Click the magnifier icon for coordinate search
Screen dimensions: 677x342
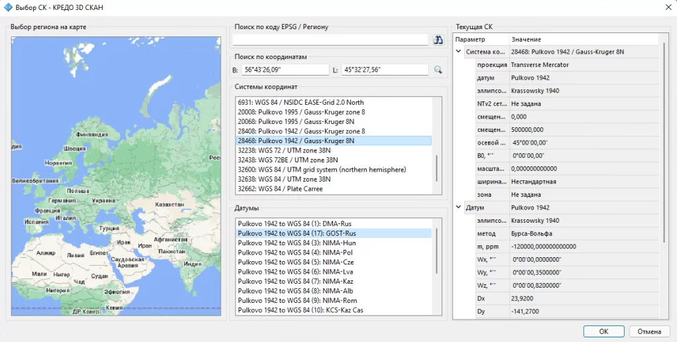[438, 70]
